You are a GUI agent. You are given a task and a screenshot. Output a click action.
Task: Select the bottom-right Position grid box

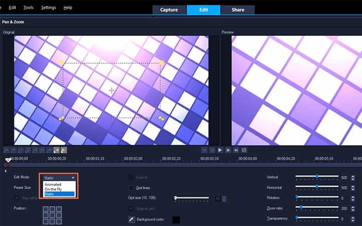click(59, 221)
